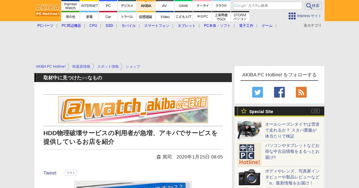Open the スマートフォン category

[x=157, y=26]
